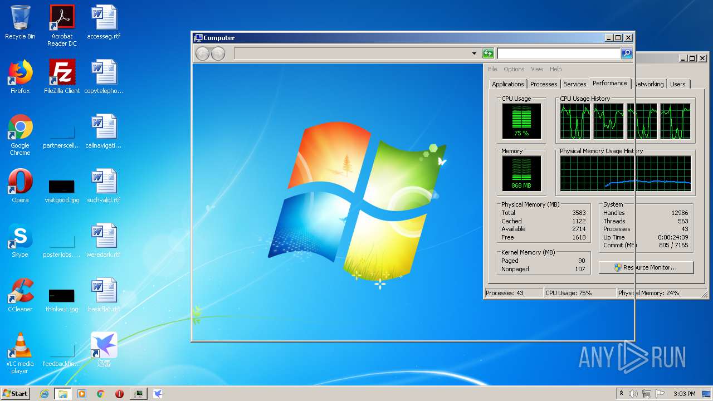Switch to the Services tab
This screenshot has width=713, height=401.
pyautogui.click(x=575, y=84)
